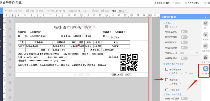The width and height of the screenshot is (210, 101).
Task: Click the 金额 column header cell
Action: 97,43
